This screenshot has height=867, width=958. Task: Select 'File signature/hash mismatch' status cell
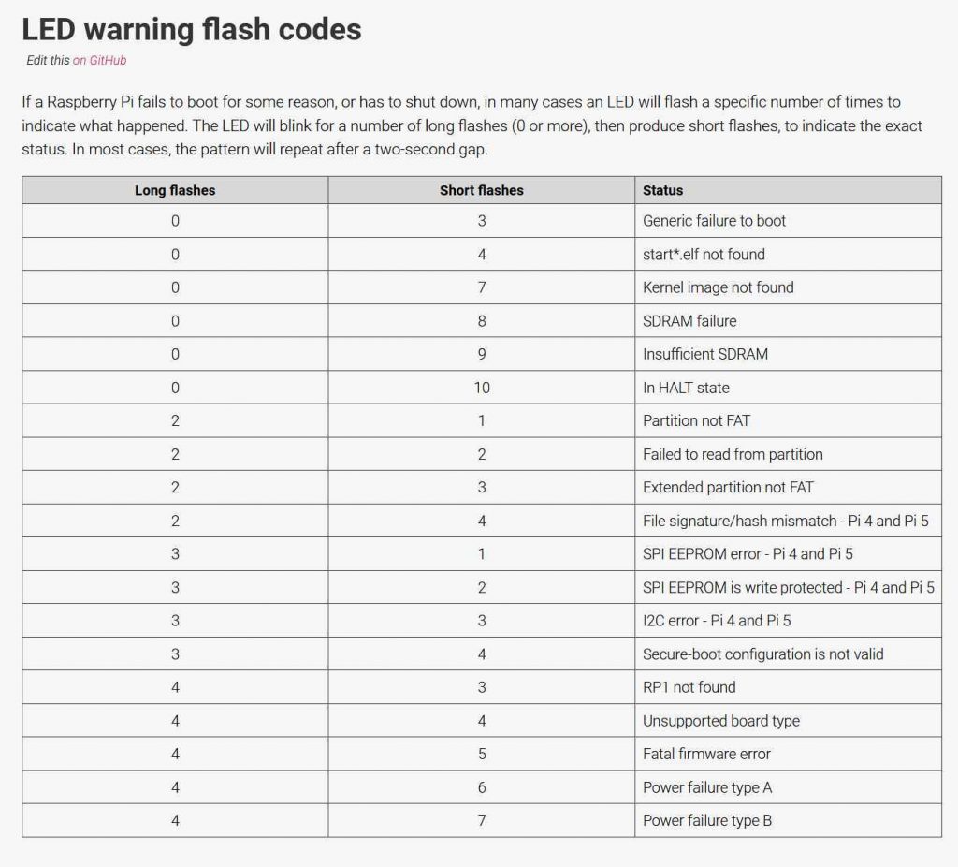click(785, 521)
